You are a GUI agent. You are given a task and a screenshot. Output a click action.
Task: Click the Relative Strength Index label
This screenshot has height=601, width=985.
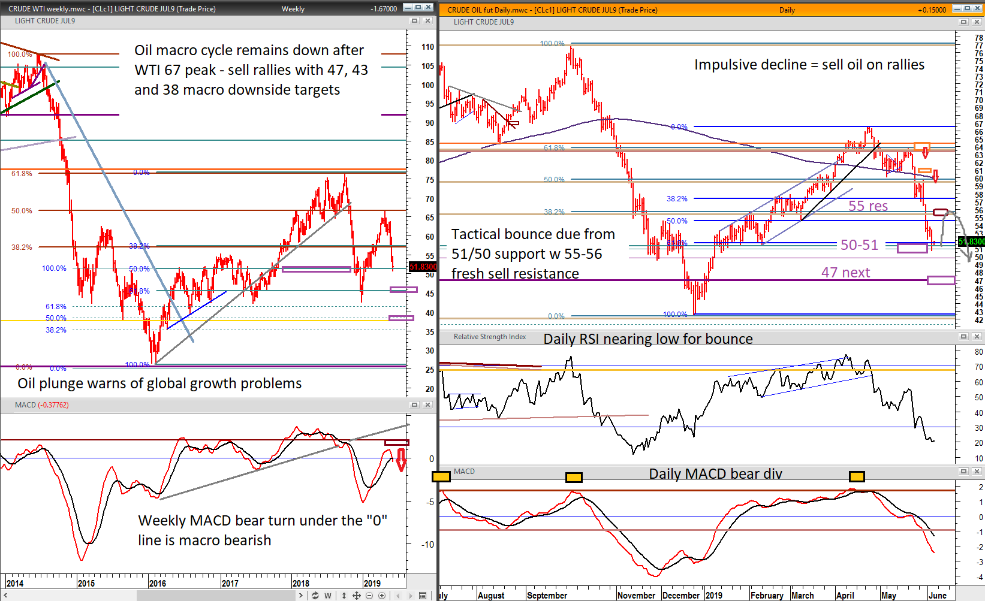pos(489,337)
